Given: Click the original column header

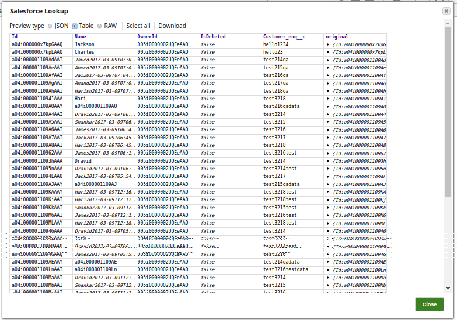Looking at the screenshot, I should coord(355,37).
